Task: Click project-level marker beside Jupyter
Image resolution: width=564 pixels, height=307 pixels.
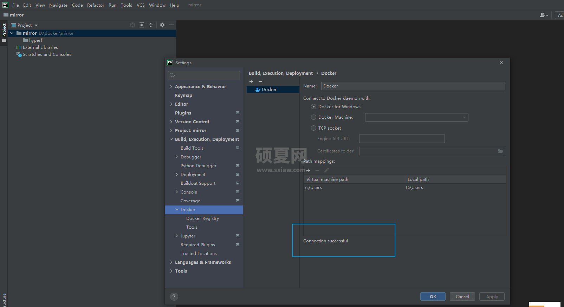Action: 238,236
